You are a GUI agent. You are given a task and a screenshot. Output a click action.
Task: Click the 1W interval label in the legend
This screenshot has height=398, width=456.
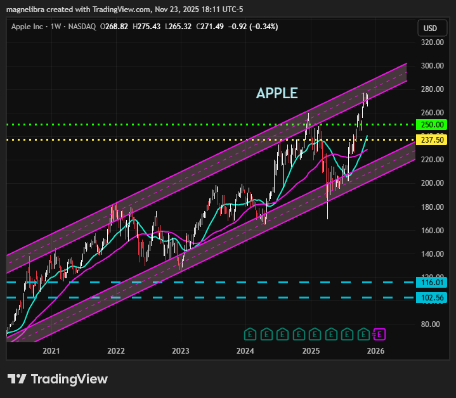56,27
